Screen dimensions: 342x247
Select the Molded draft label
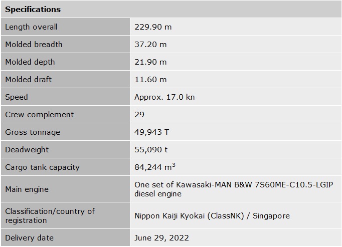click(29, 80)
